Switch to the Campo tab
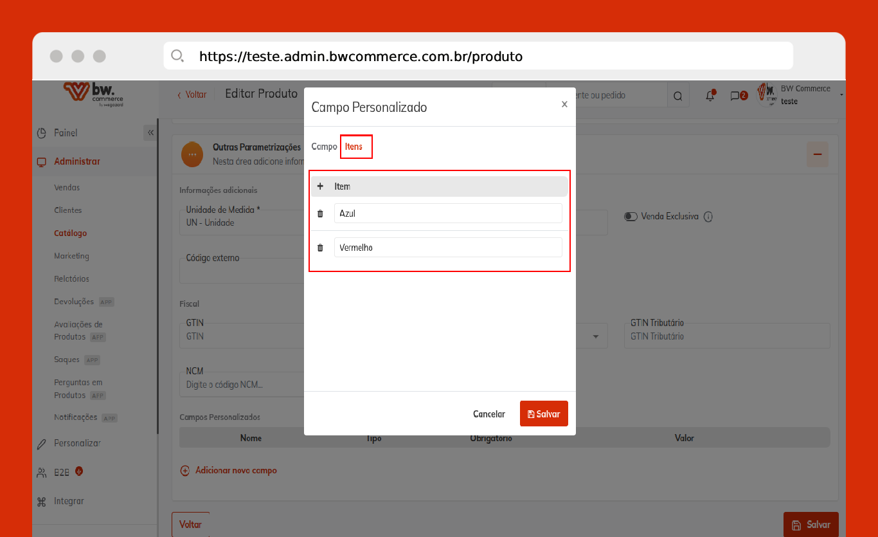 [x=324, y=147]
